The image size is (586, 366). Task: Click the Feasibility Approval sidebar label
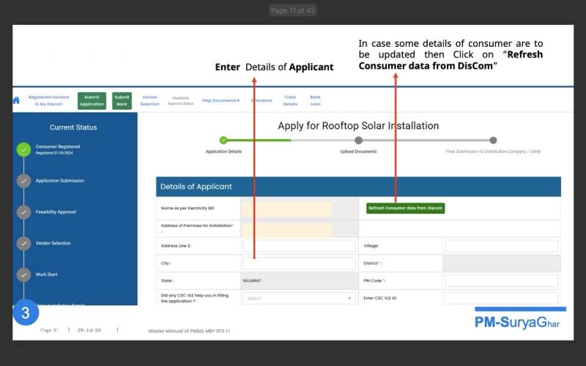[x=56, y=212]
